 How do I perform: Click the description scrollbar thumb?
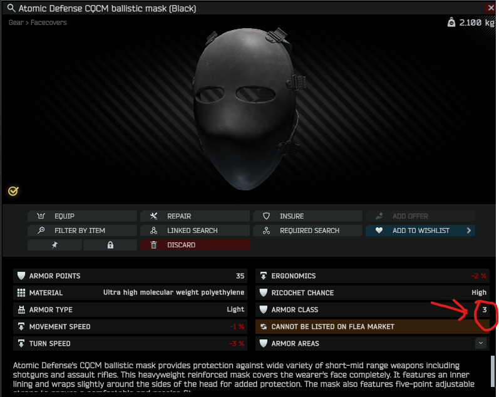click(493, 371)
